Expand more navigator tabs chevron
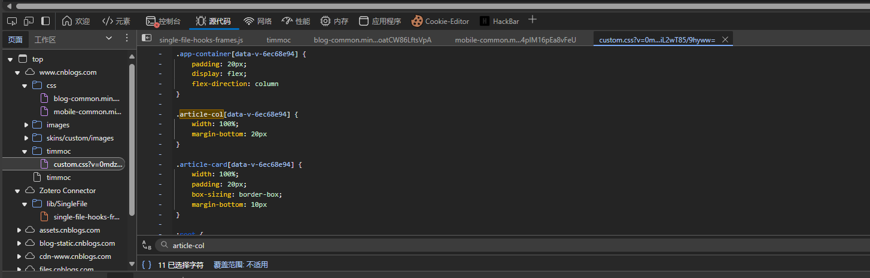Viewport: 870px width, 278px height. point(109,38)
